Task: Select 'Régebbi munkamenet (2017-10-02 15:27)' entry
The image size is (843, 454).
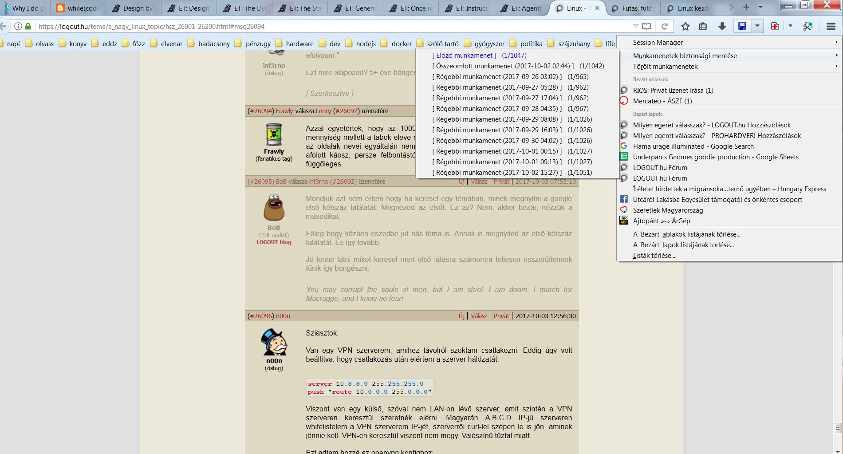Action: click(517, 173)
